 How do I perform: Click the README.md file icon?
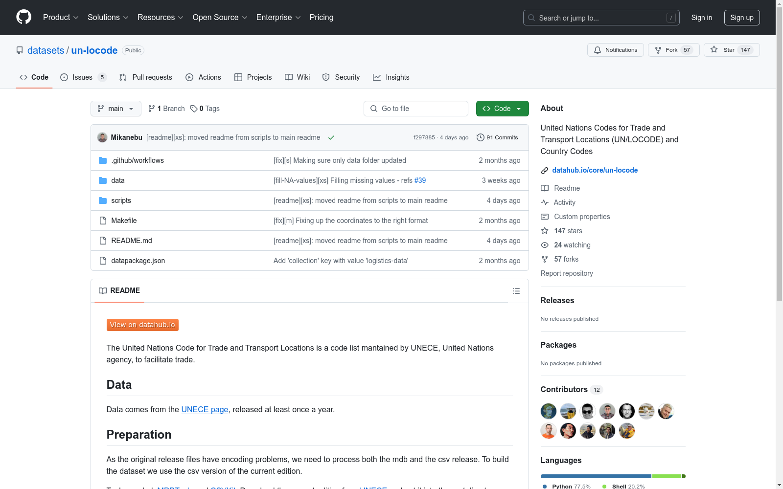(x=103, y=241)
